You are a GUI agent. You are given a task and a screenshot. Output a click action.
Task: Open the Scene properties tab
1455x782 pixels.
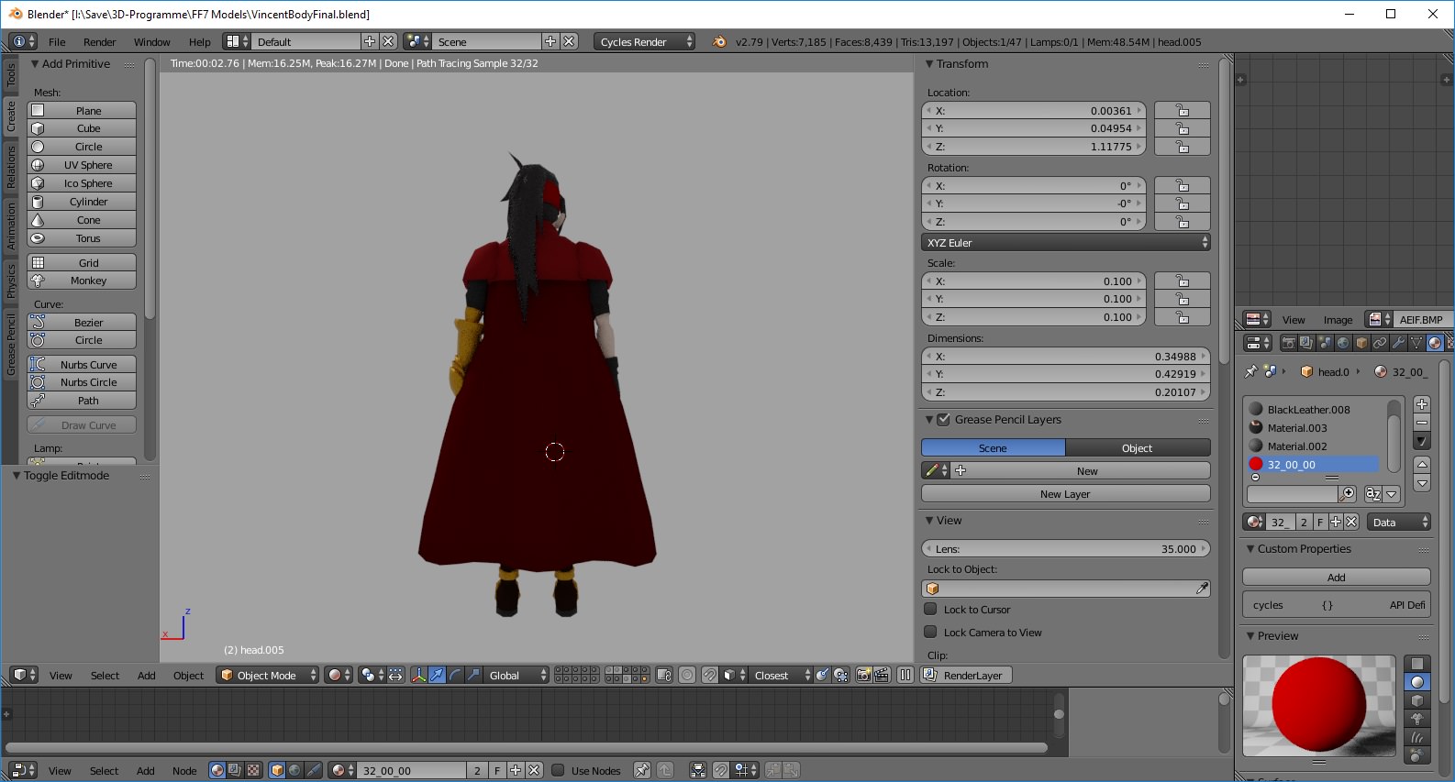tap(1325, 343)
